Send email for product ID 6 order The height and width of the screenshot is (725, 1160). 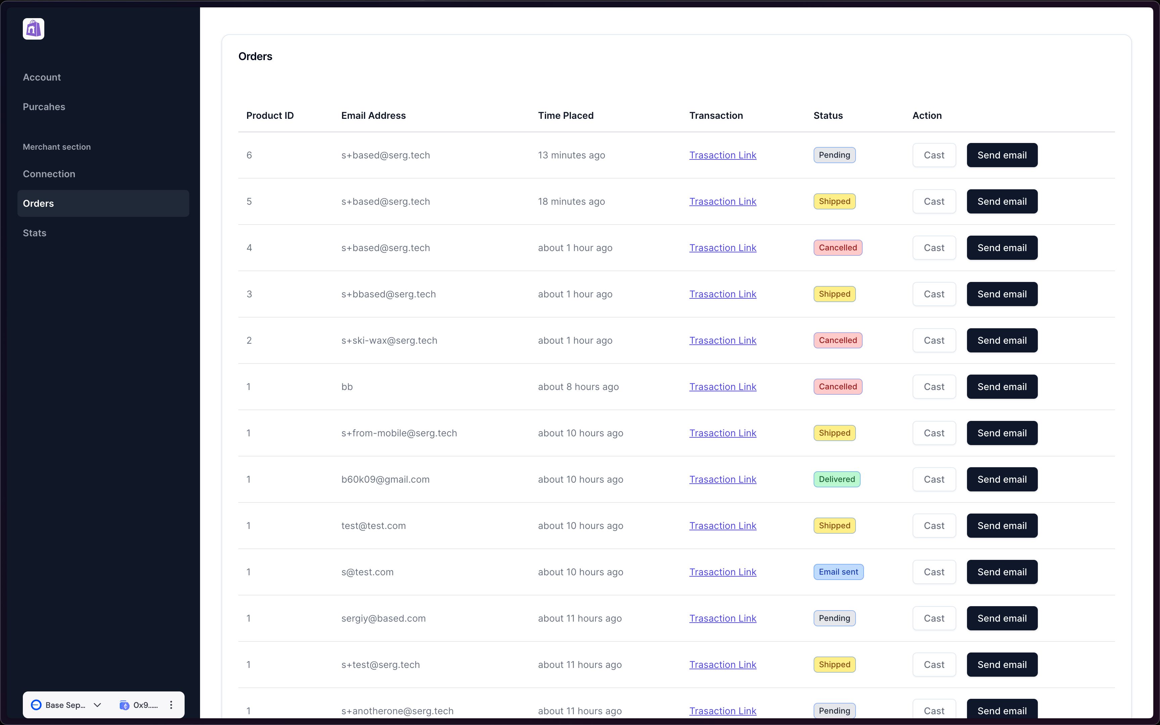(x=1002, y=155)
